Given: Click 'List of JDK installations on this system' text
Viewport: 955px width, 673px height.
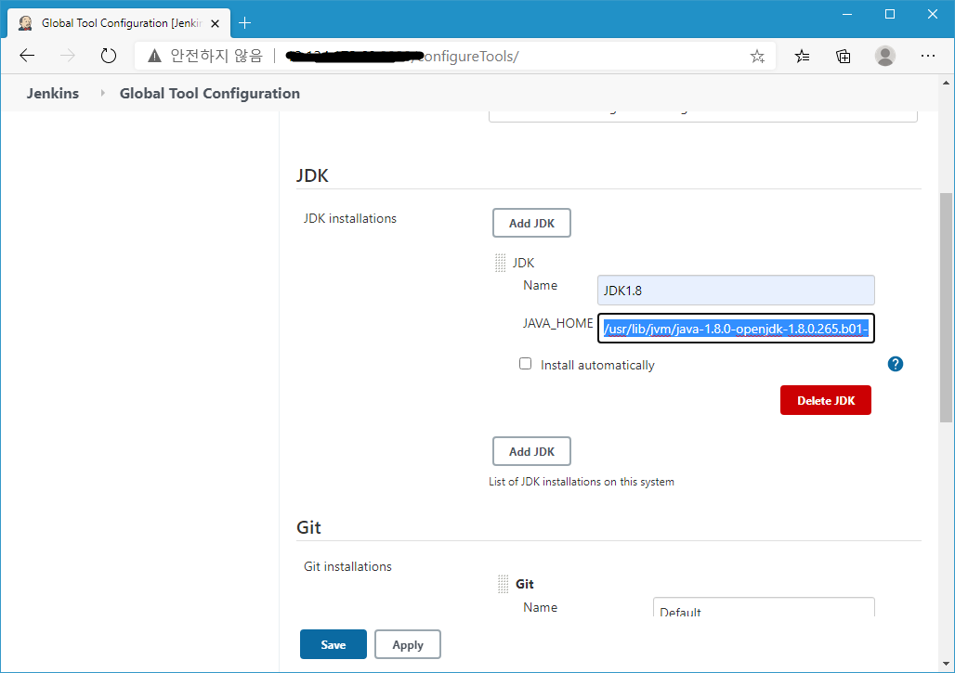Looking at the screenshot, I should tap(581, 482).
